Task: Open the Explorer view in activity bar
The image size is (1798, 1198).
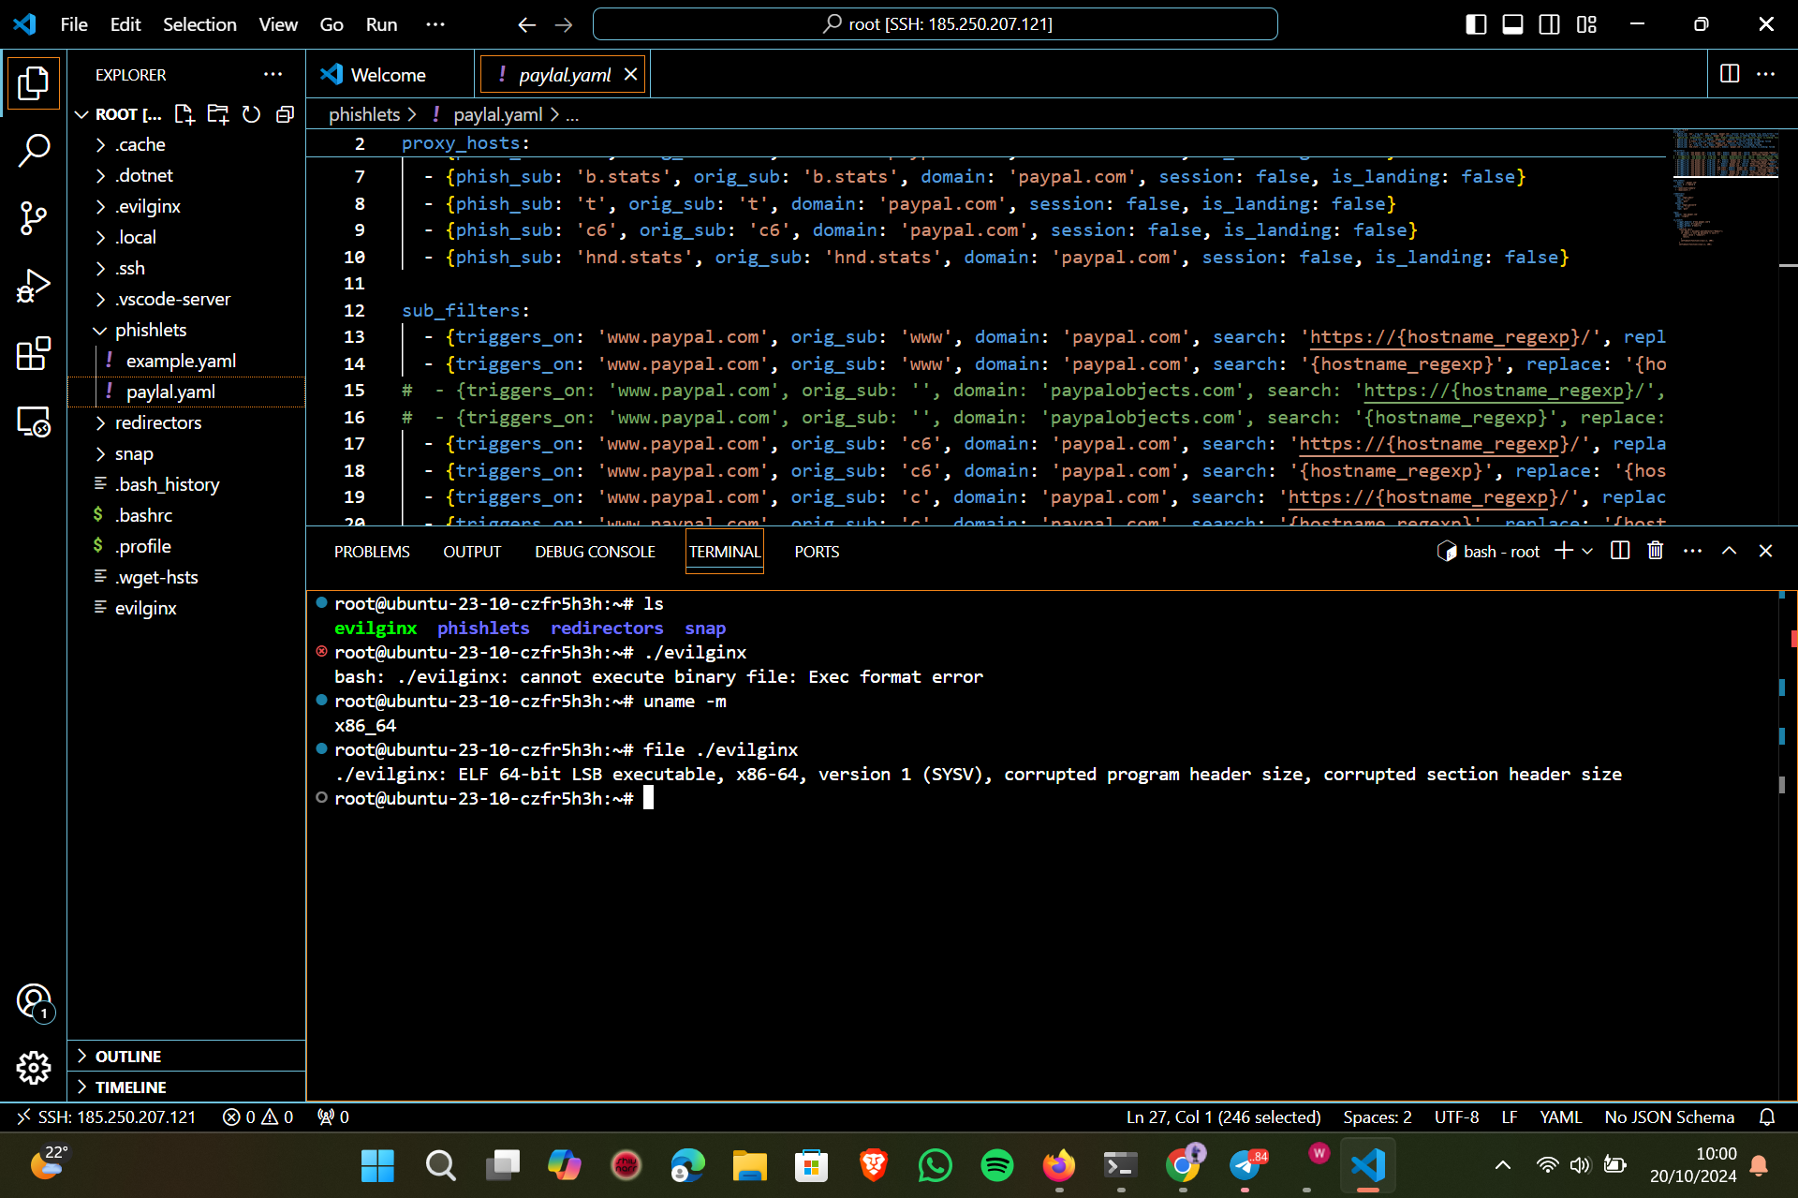Action: tap(34, 84)
